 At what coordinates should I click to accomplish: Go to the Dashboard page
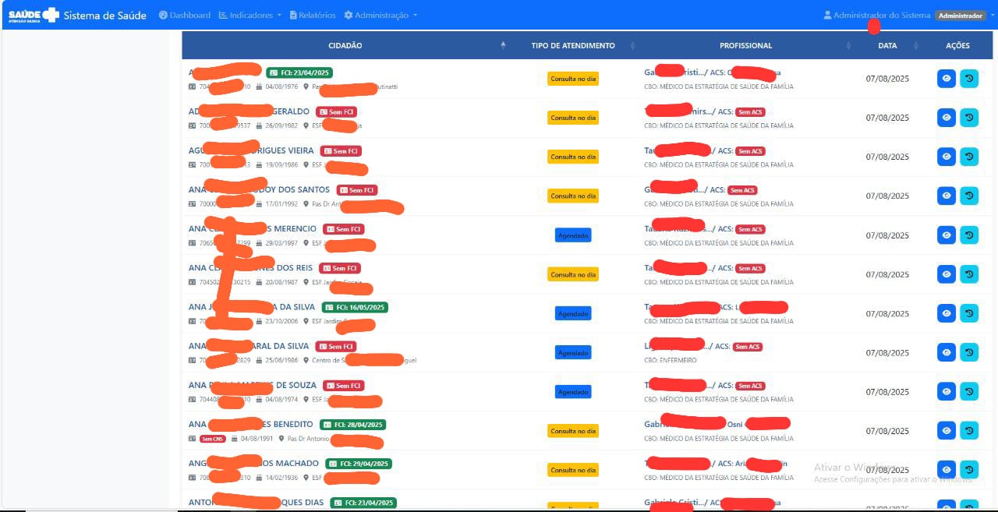pyautogui.click(x=185, y=16)
